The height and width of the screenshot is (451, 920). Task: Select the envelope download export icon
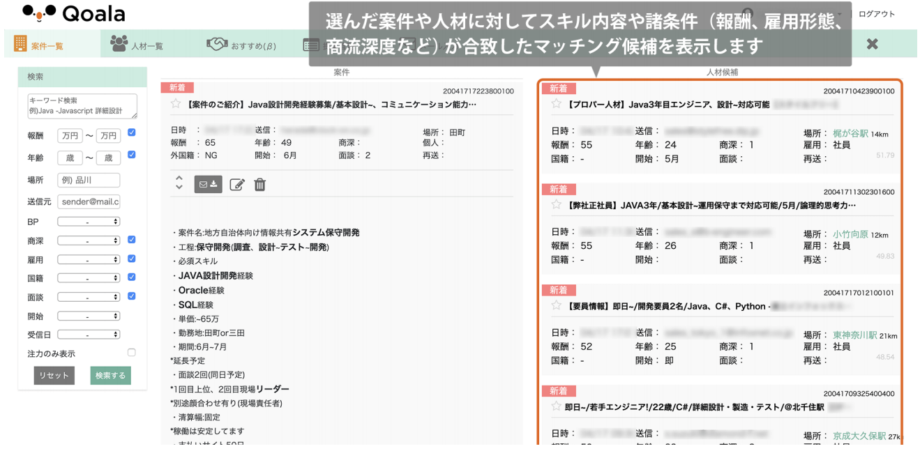click(x=208, y=184)
